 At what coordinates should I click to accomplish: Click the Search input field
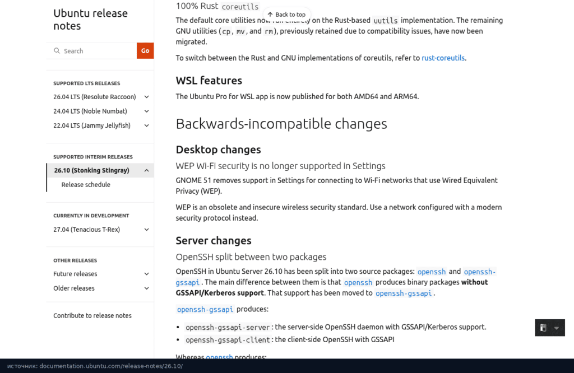(x=91, y=51)
